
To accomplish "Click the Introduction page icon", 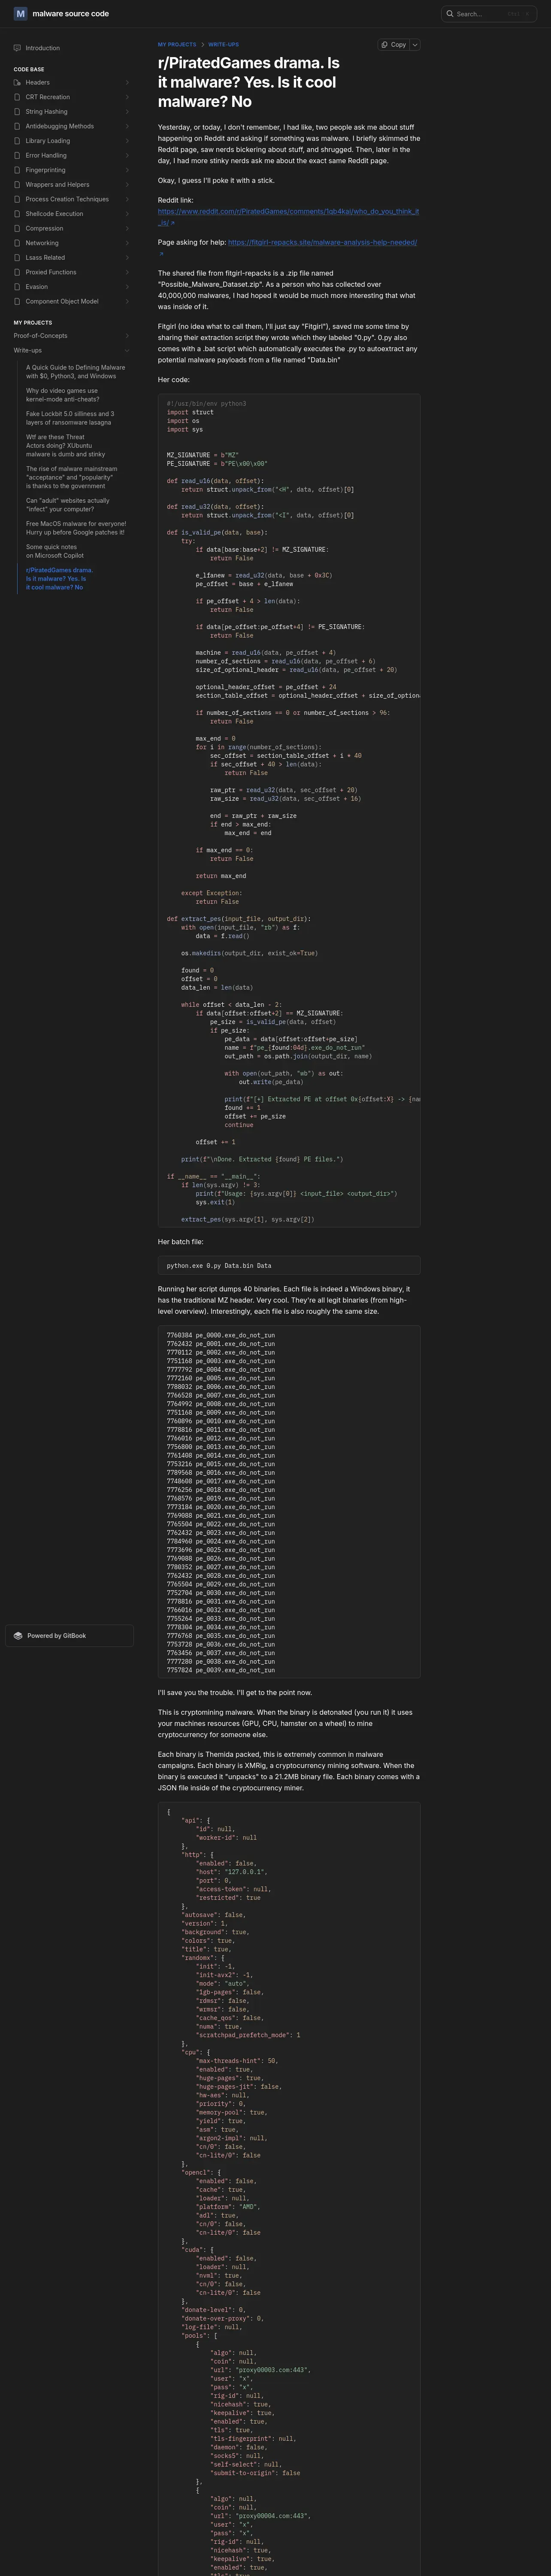I will click(17, 48).
